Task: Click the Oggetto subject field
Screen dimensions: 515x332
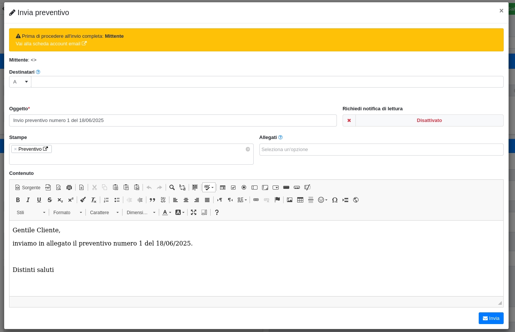Action: pos(173,120)
